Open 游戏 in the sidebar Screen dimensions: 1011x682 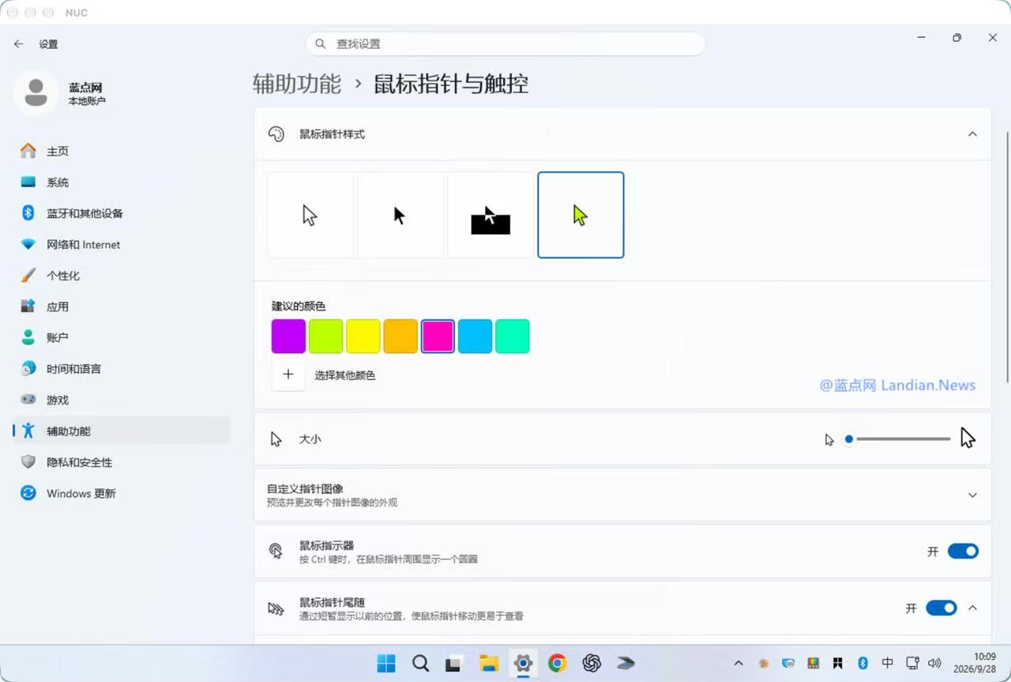pyautogui.click(x=122, y=400)
